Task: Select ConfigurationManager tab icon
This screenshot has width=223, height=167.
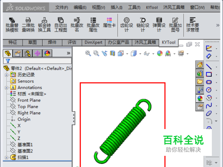Action: click(28, 54)
